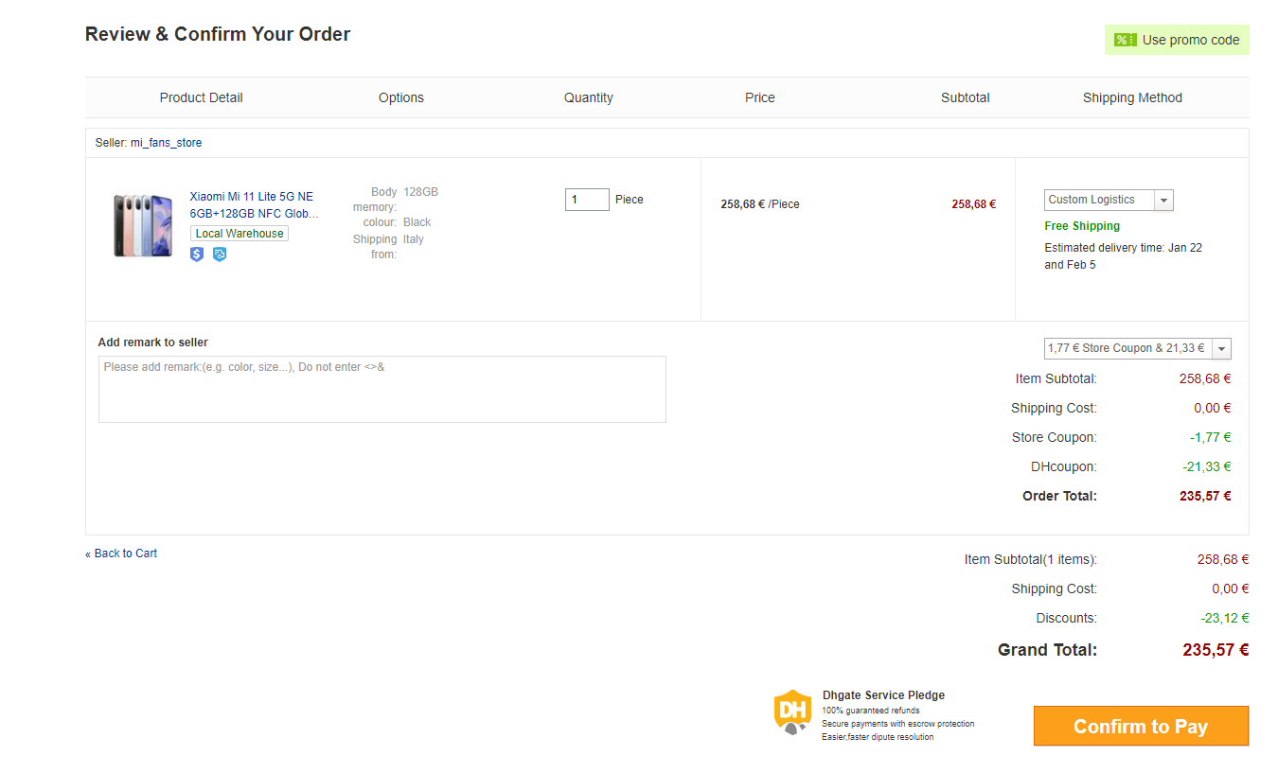1278x773 pixels.
Task: Open Xiaomi Mi 11 Lite 5G NE product link
Action: [x=254, y=205]
